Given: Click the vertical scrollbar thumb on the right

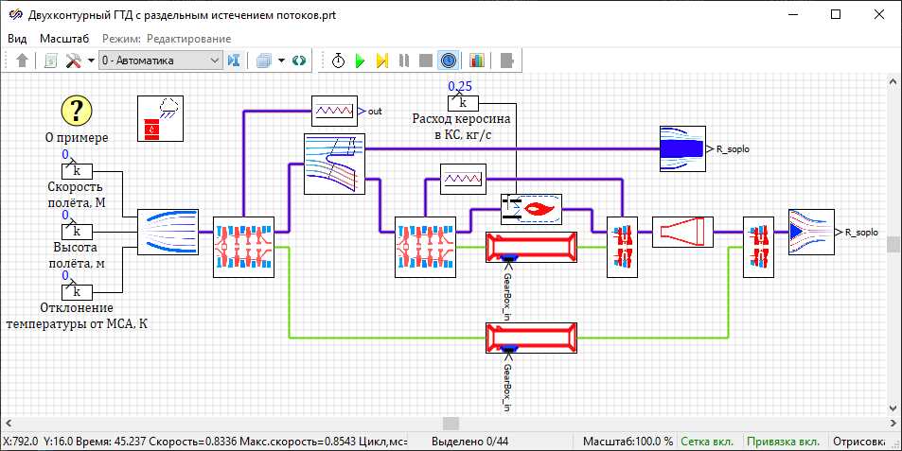Looking at the screenshot, I should tap(893, 244).
